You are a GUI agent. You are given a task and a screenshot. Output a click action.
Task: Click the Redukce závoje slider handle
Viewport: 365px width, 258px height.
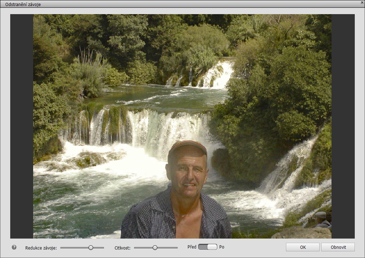pos(91,248)
